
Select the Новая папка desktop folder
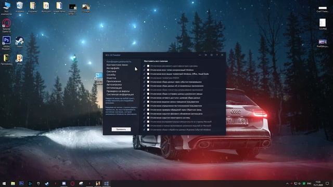59,7
